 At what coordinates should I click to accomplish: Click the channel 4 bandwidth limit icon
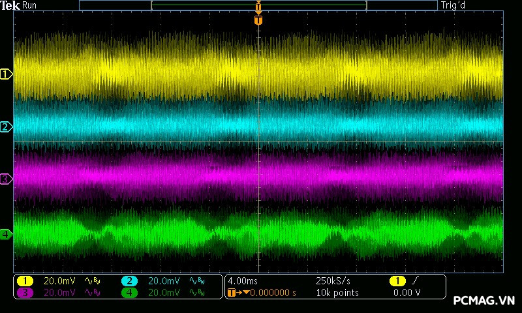pos(196,293)
